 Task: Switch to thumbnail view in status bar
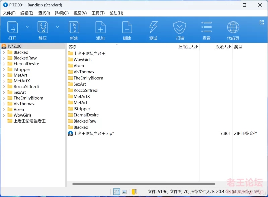click(124, 192)
